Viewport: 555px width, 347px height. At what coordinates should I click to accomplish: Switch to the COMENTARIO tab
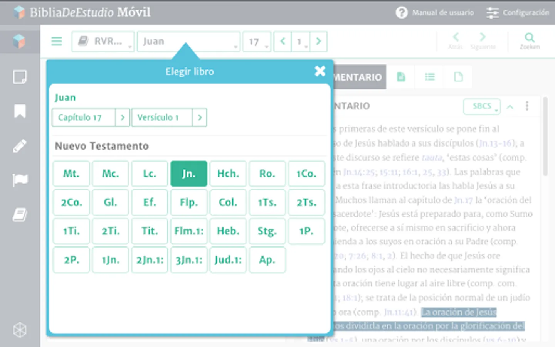click(358, 77)
